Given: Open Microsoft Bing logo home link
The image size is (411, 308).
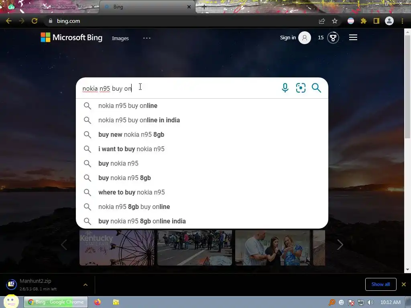Looking at the screenshot, I should 71,37.
